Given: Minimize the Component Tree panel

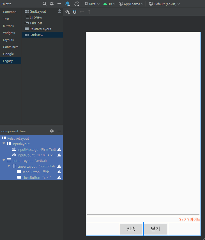Looking at the screenshot, I should click(59, 131).
